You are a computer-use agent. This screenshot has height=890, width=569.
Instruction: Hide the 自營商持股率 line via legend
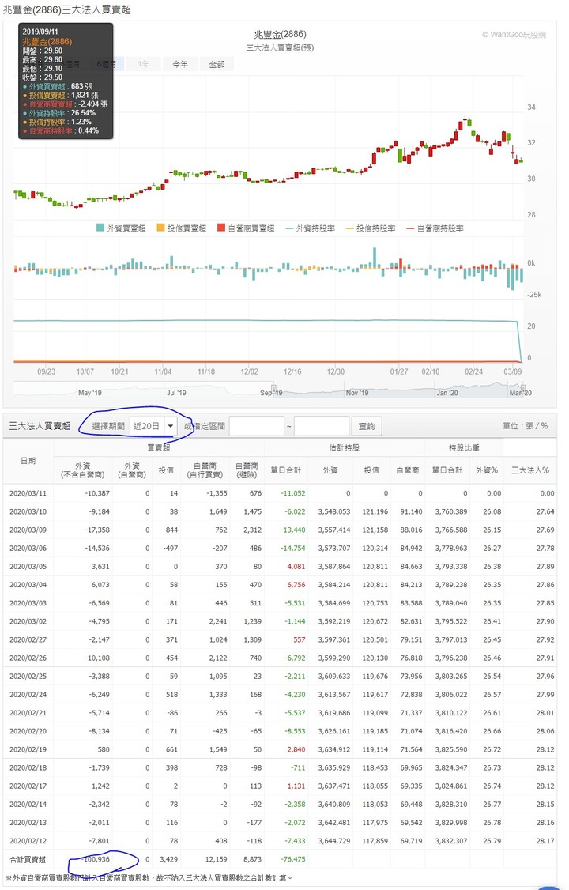pyautogui.click(x=435, y=228)
